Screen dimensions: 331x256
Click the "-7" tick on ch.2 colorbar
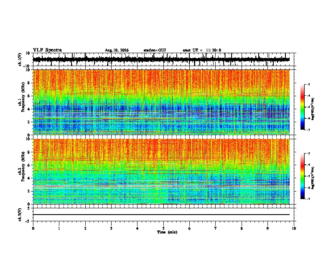[308, 199]
